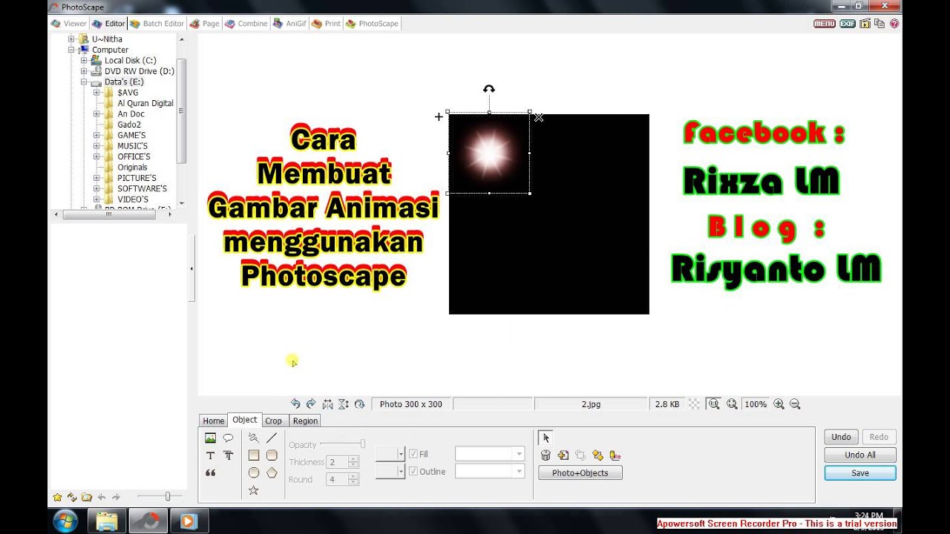Open the AniGif tab
Screen dimensions: 950x534
(289, 24)
